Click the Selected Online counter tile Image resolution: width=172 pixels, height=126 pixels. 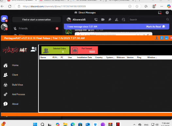pyautogui.click(x=55, y=50)
